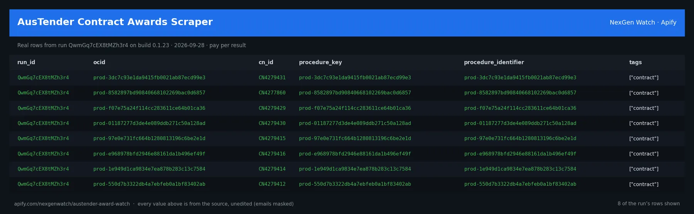Click the tags column header
Image resolution: width=694 pixels, height=214 pixels.
click(635, 62)
